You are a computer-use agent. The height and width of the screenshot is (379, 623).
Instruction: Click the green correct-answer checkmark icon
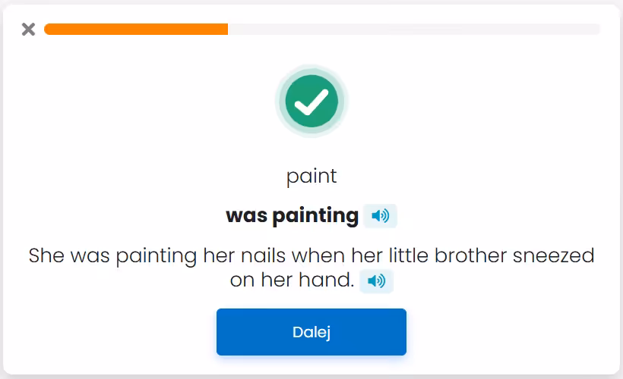point(311,102)
